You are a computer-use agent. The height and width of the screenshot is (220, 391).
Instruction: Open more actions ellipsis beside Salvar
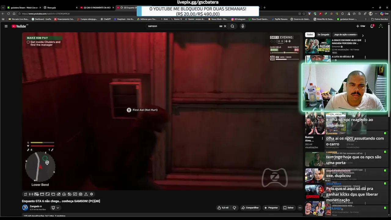pos(300,208)
